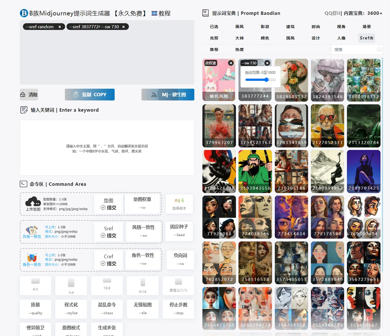Image resolution: width=390 pixels, height=336 pixels.
Task: Switch to the 场景 tab
Action: [x=367, y=27]
